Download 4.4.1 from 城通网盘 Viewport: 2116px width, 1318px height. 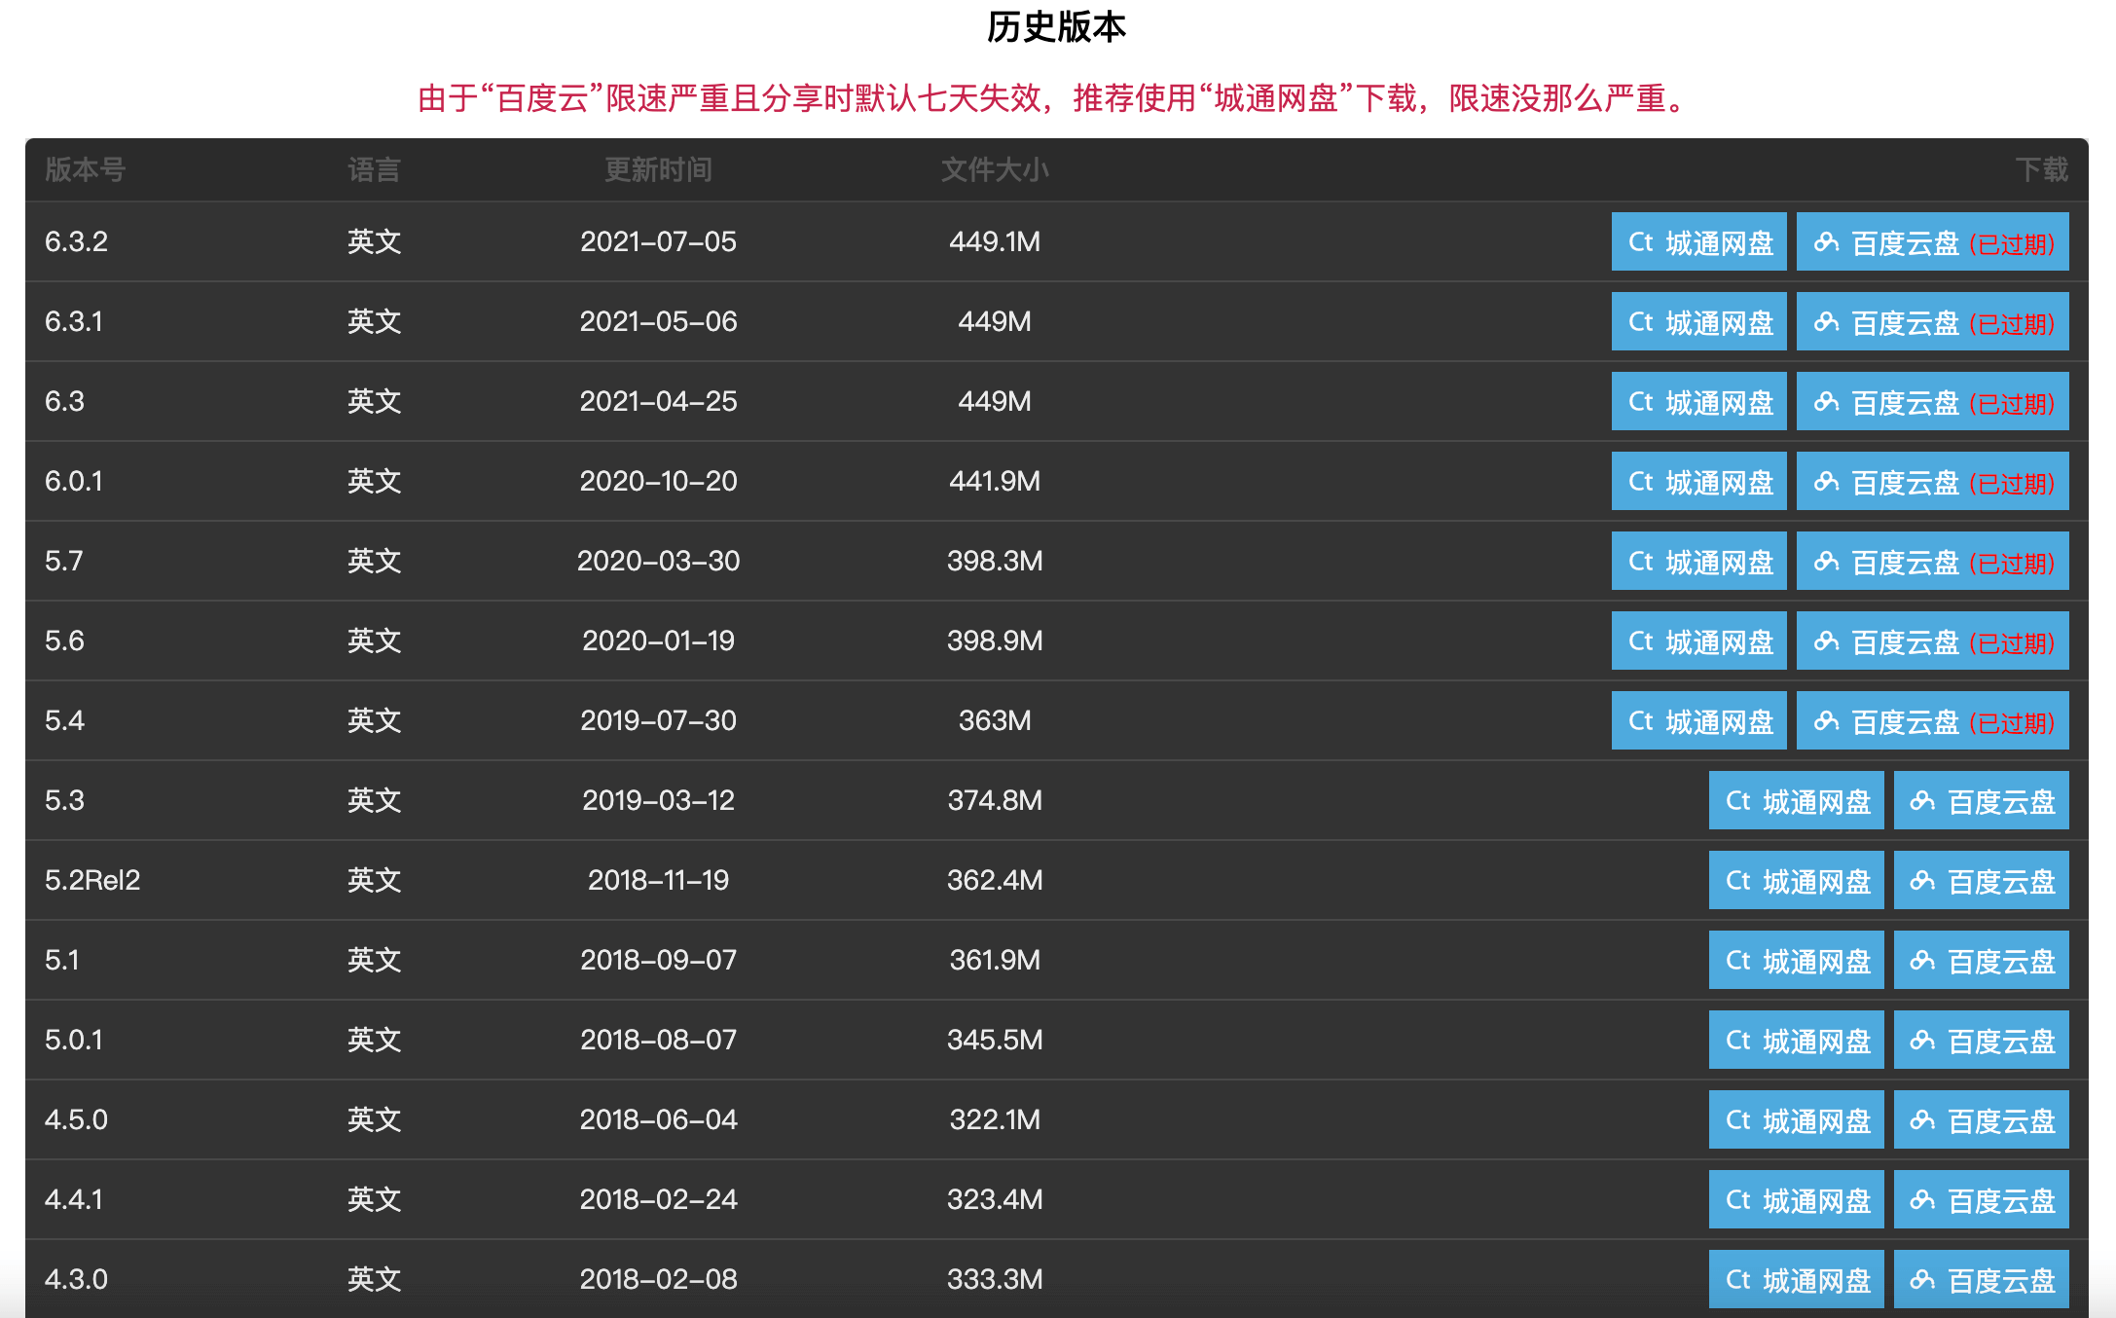[x=1796, y=1199]
